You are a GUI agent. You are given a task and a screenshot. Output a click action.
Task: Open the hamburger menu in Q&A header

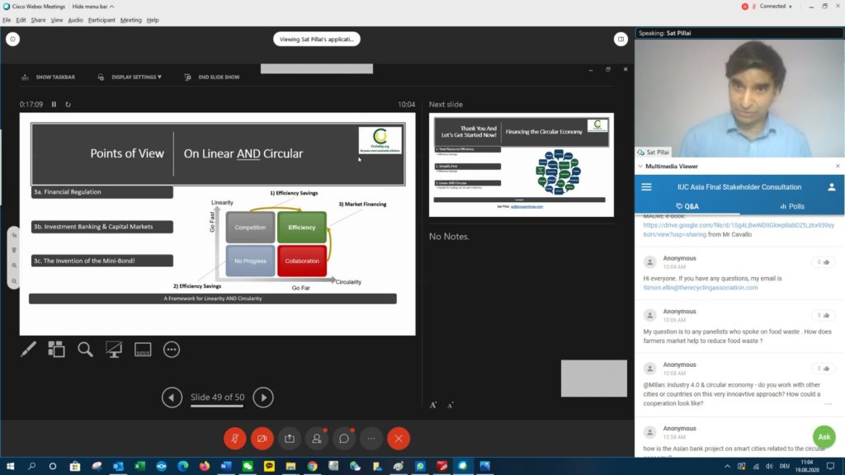646,187
